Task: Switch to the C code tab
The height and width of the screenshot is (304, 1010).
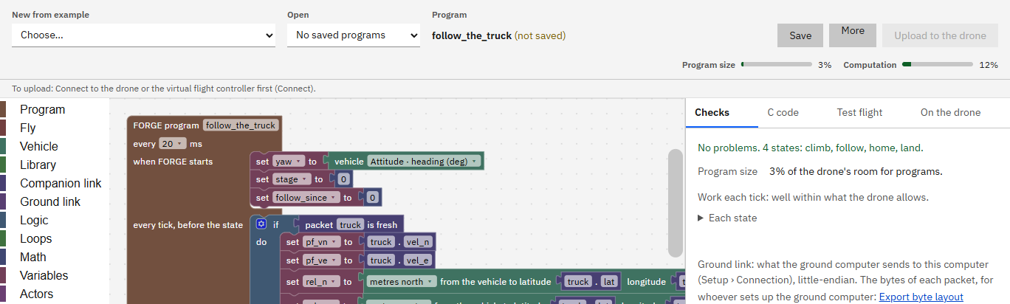Action: (x=783, y=112)
